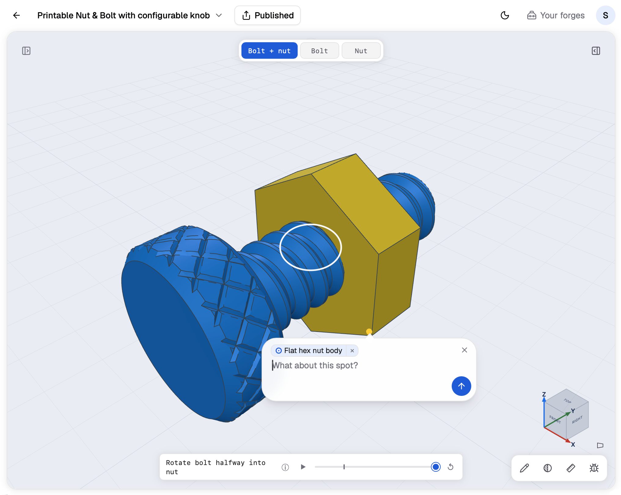
Task: Click the project title text
Action: click(123, 15)
